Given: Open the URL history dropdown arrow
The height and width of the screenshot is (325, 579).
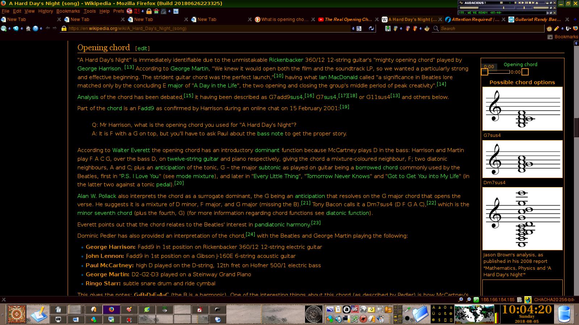Looking at the screenshot, I should pos(353,29).
